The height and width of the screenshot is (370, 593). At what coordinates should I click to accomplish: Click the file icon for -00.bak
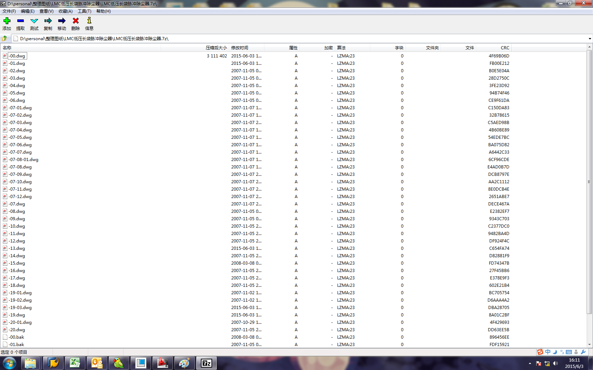[x=5, y=337]
